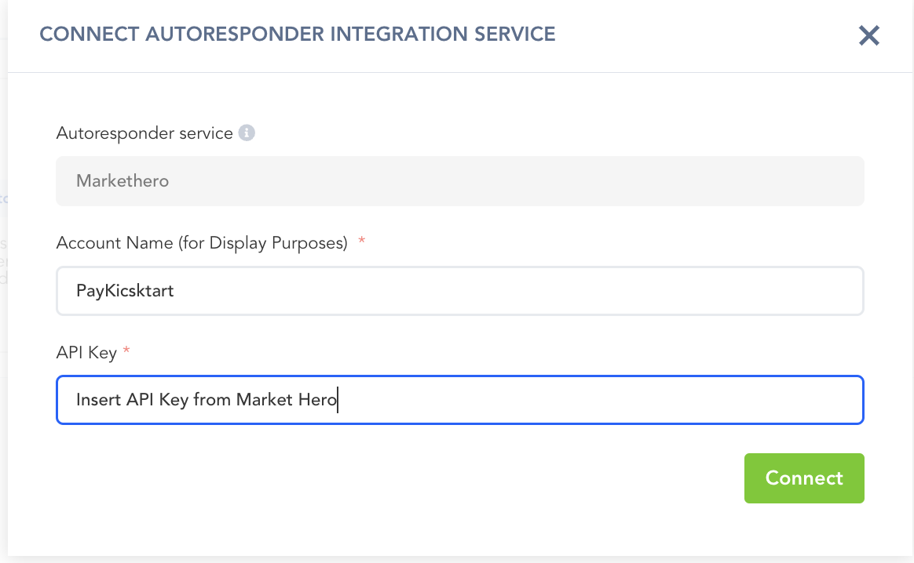Click the word Hero in API Key field
The width and height of the screenshot is (914, 563).
(317, 400)
